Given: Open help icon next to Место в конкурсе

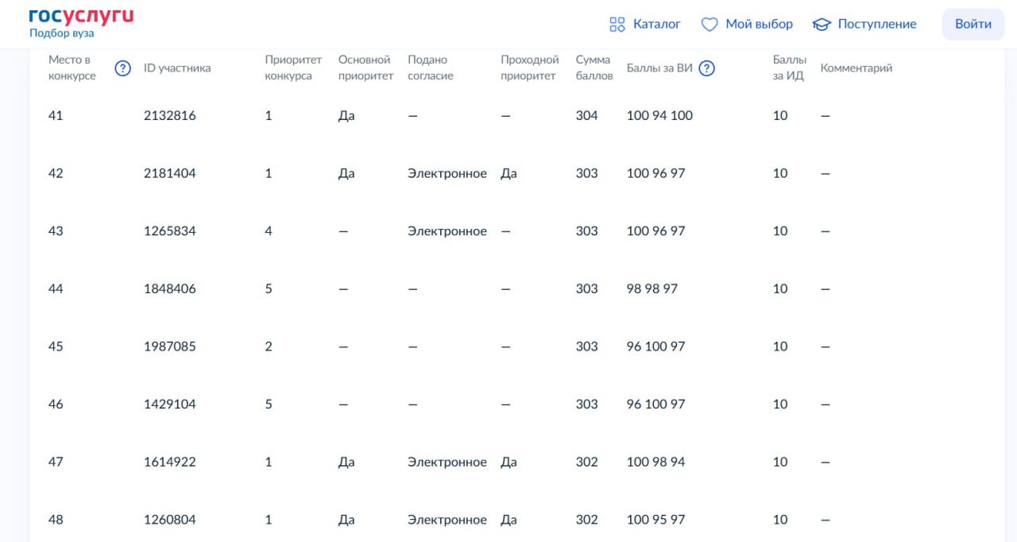Looking at the screenshot, I should [123, 68].
